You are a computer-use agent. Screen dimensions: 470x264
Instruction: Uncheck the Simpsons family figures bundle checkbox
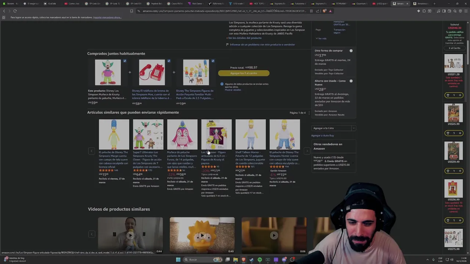[213, 61]
